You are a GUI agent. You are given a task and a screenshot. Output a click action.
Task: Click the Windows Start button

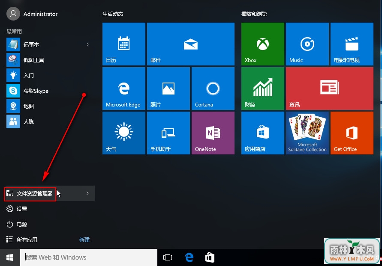point(10,257)
